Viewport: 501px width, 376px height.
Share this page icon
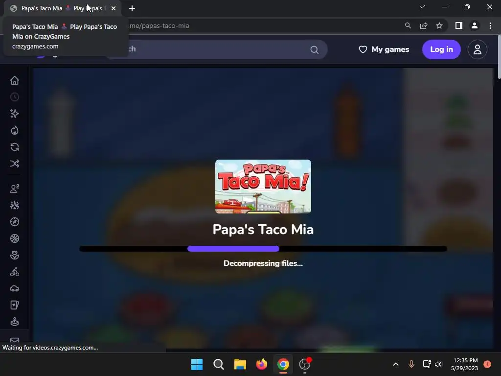point(424,25)
